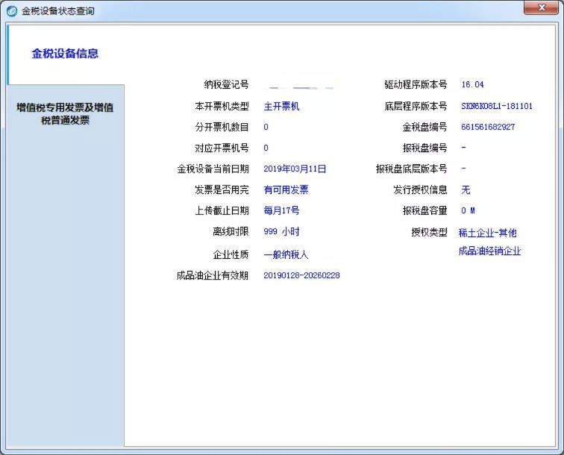Switch to the 金税设备信息 tab

tap(65, 54)
